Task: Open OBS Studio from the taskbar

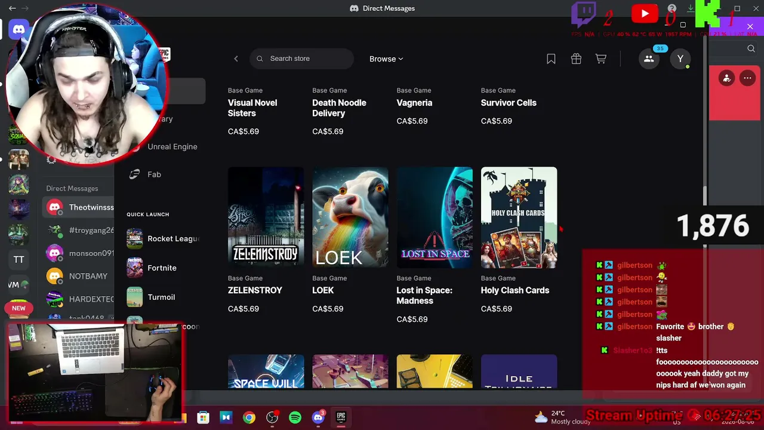Action: (272, 417)
